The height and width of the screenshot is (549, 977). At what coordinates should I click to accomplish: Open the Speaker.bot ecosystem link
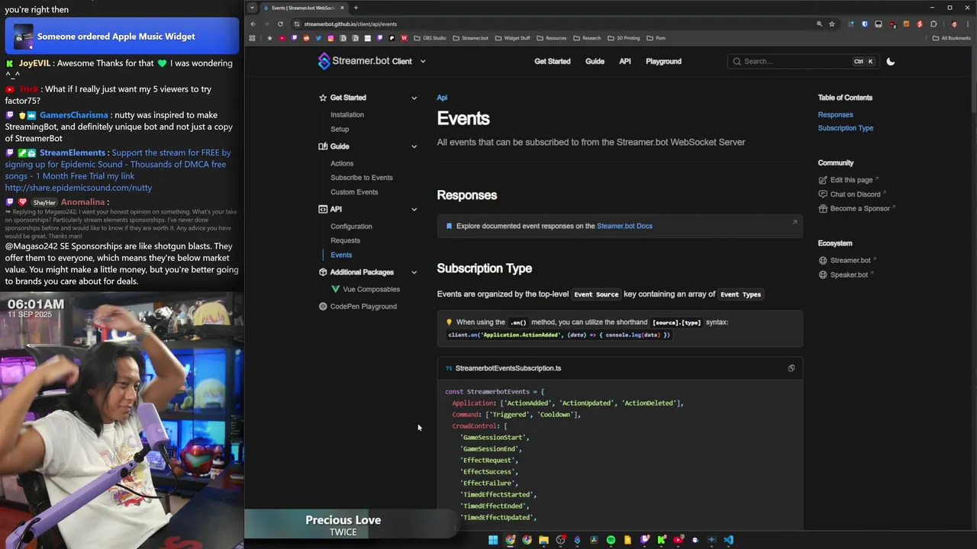click(849, 274)
